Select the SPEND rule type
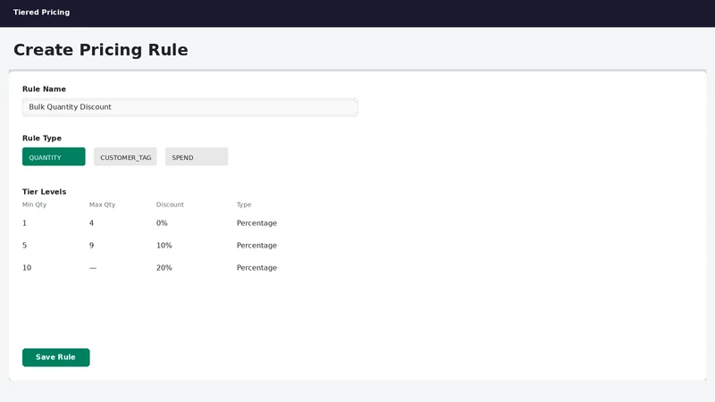This screenshot has width=715, height=402. pyautogui.click(x=197, y=157)
